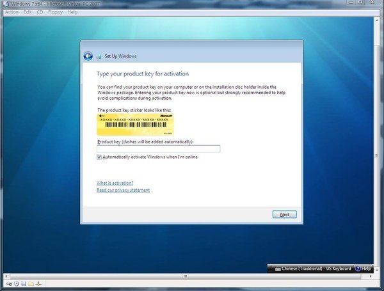Click the horizontal scrollbar right arrow
384x291 pixels.
(370, 276)
